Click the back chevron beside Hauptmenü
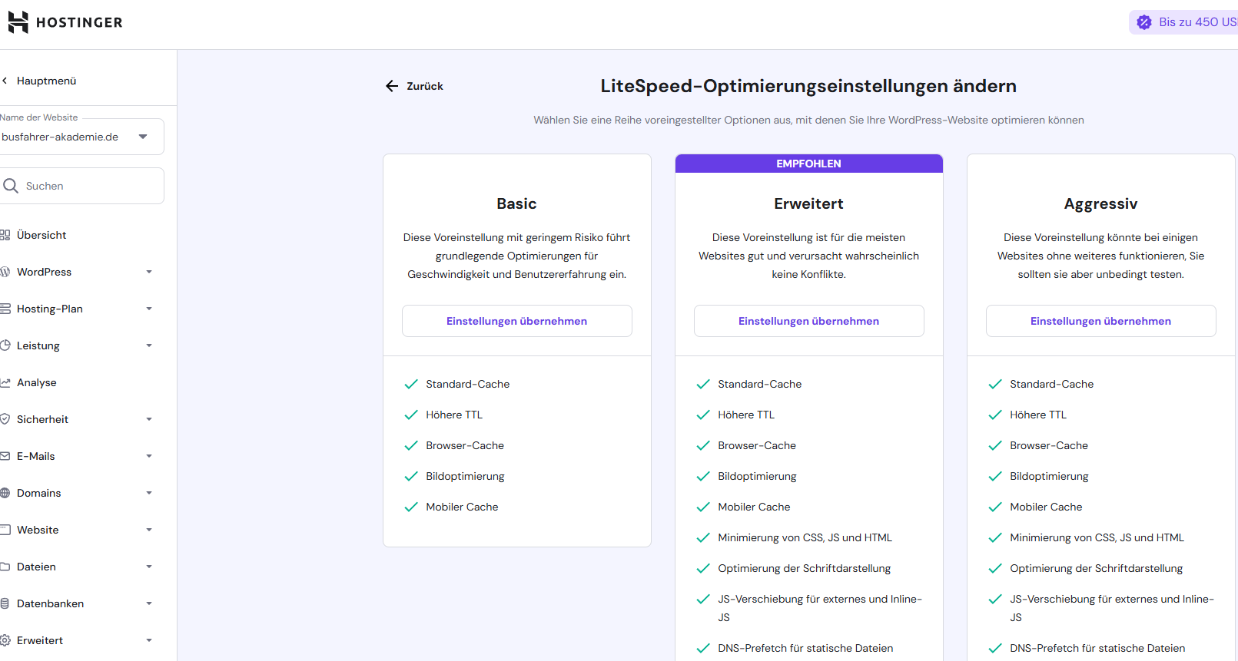 coord(5,81)
